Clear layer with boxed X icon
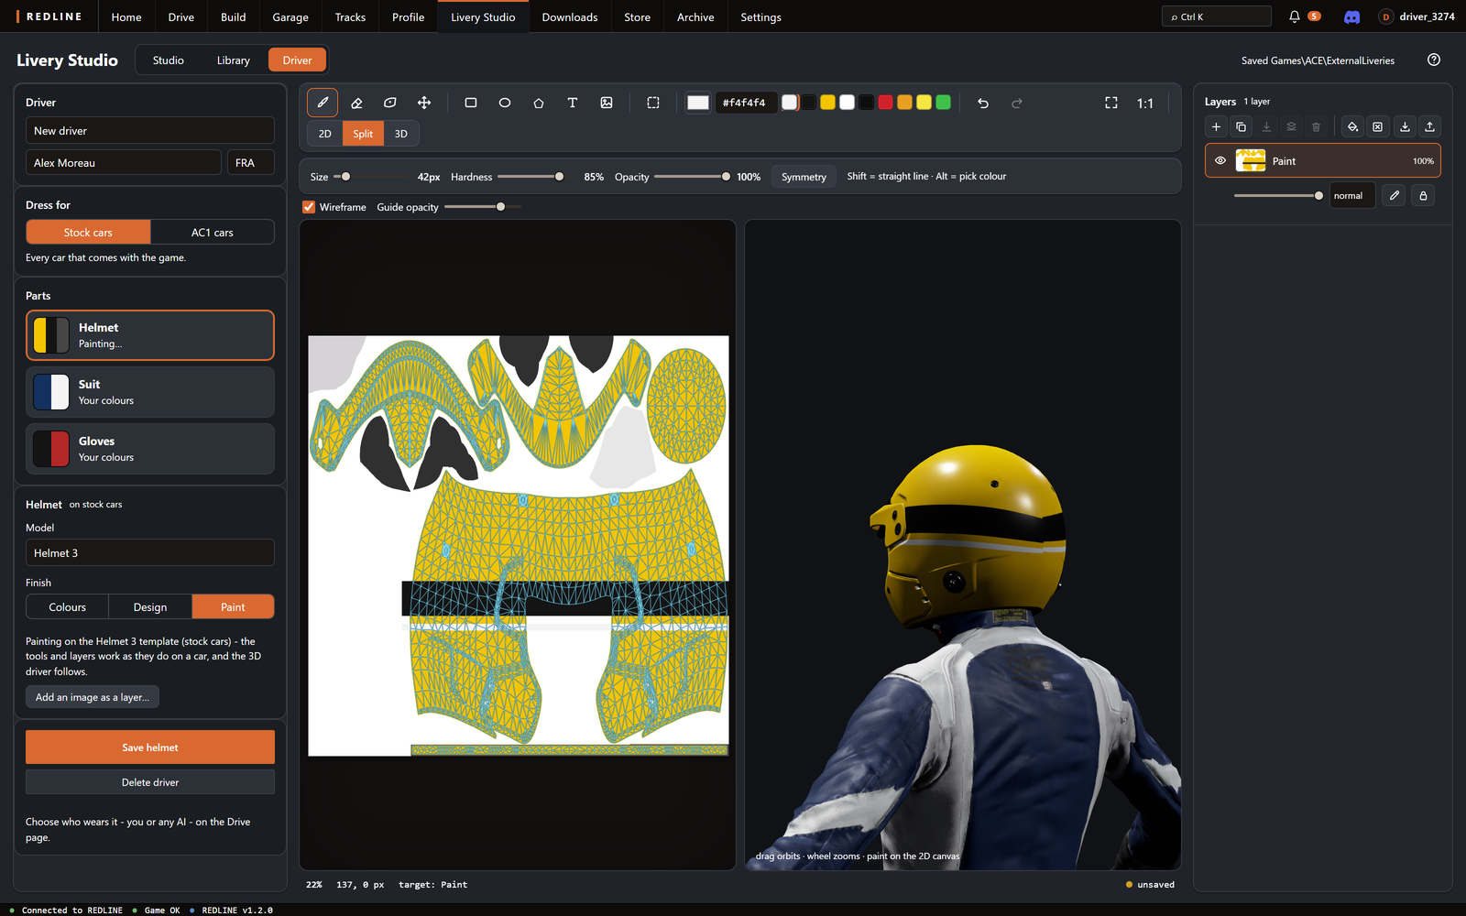1466x916 pixels. pos(1377,126)
